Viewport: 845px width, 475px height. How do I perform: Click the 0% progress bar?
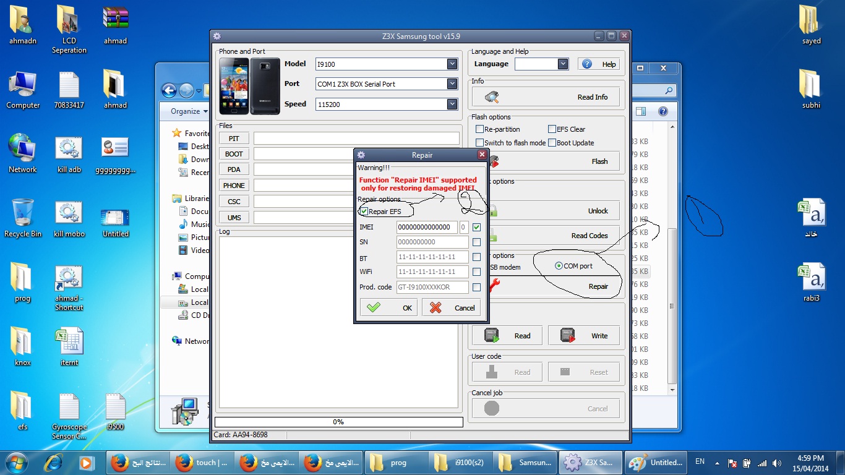click(338, 422)
